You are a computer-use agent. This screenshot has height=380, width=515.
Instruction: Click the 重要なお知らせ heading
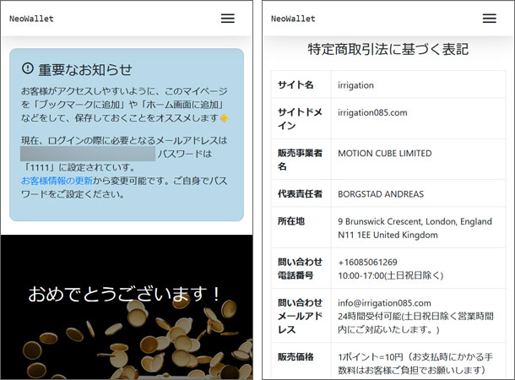point(85,69)
